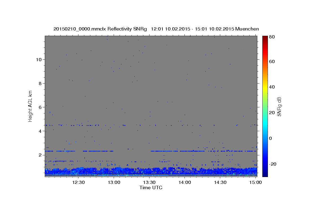Click colorbar label '60'

tap(272, 61)
